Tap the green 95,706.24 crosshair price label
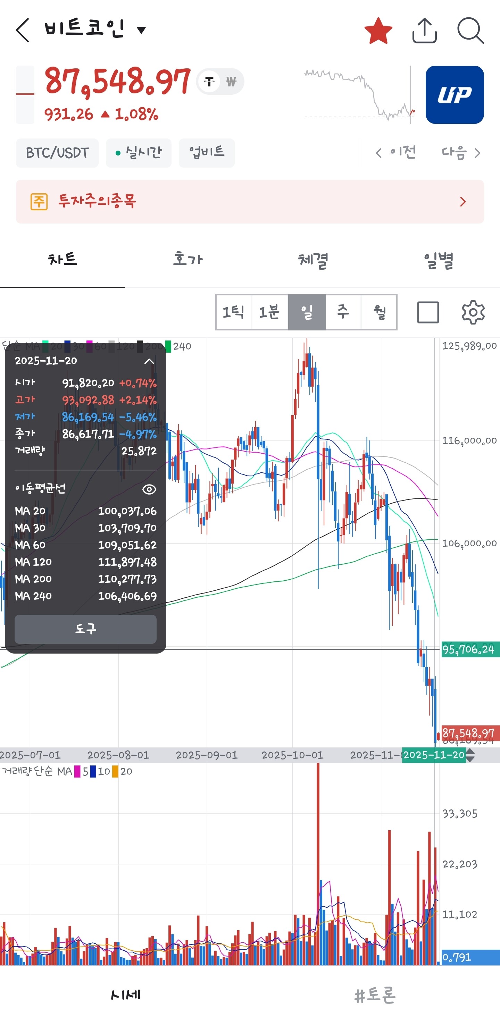Image resolution: width=500 pixels, height=1026 pixels. 470,650
